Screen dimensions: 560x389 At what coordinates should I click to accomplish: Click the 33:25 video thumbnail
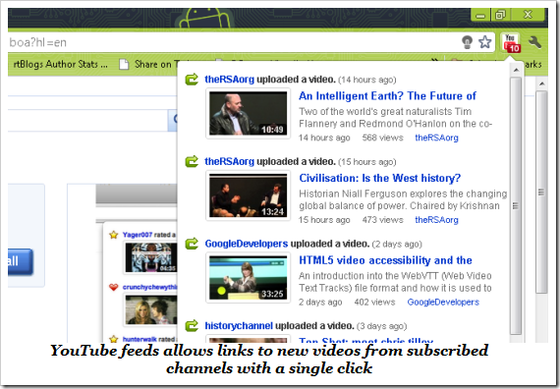[248, 278]
